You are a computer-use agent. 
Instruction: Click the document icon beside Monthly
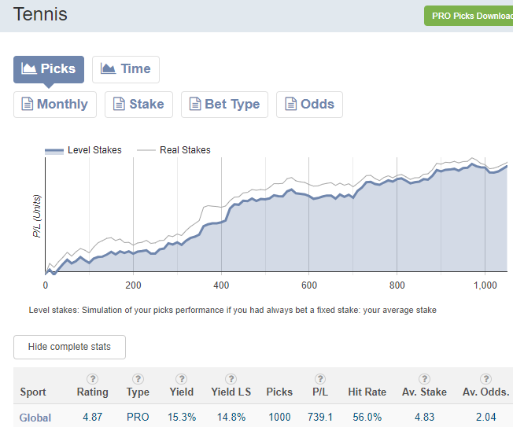(x=28, y=104)
